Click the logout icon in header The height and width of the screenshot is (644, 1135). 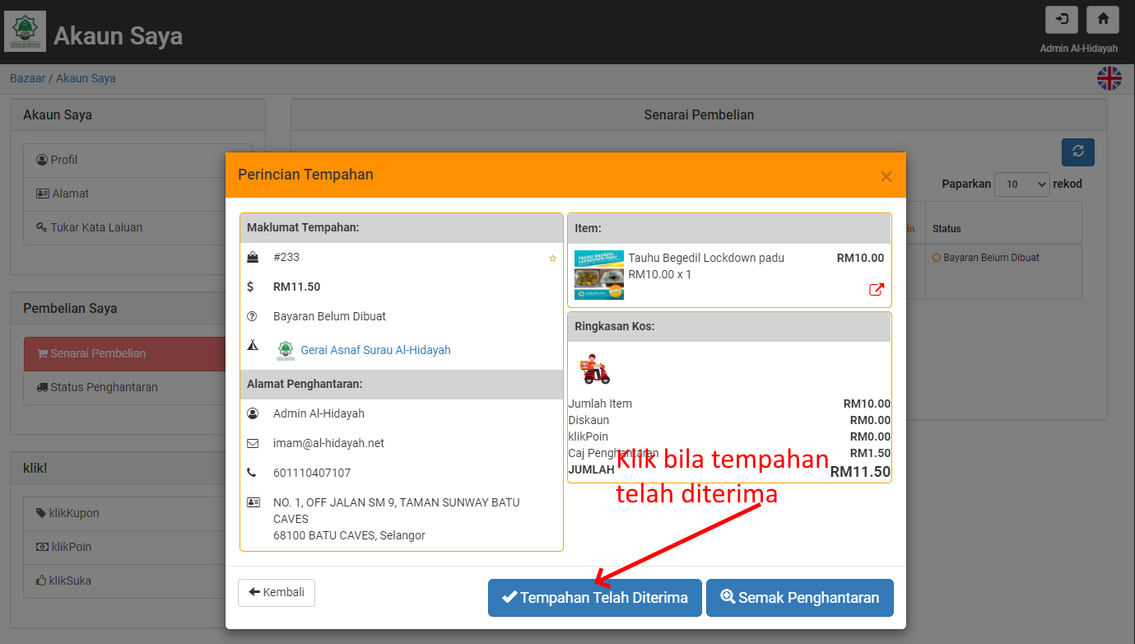[1062, 20]
